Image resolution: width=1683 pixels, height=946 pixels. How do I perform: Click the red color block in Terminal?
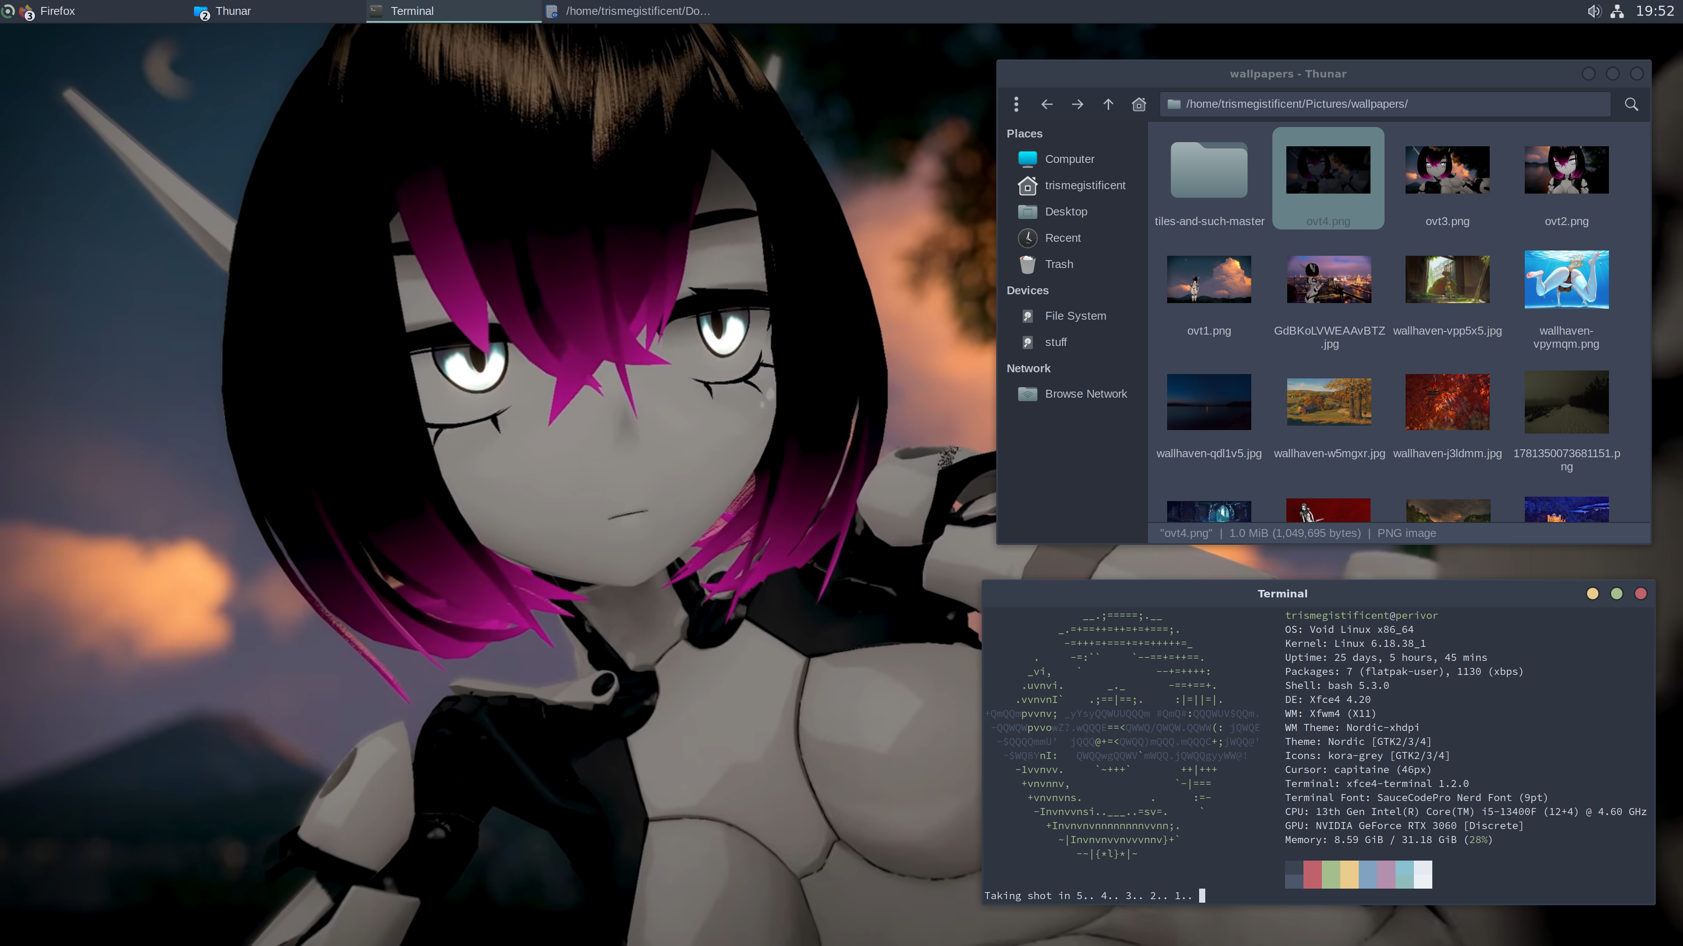click(1313, 875)
